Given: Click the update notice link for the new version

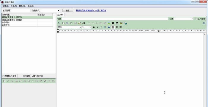Looking at the screenshot, I should (x=91, y=11).
